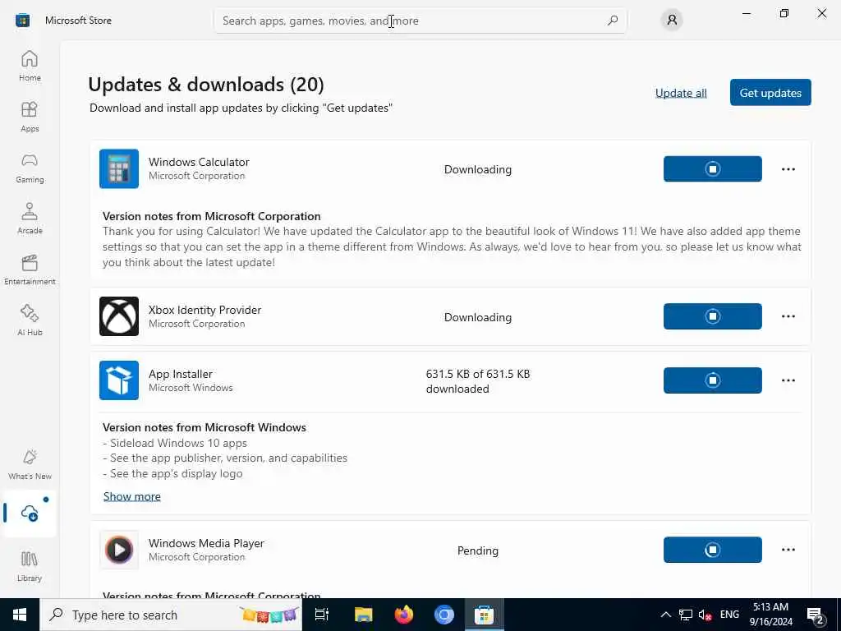Click Version notes from Microsoft Windows heading
This screenshot has width=841, height=631.
point(205,427)
